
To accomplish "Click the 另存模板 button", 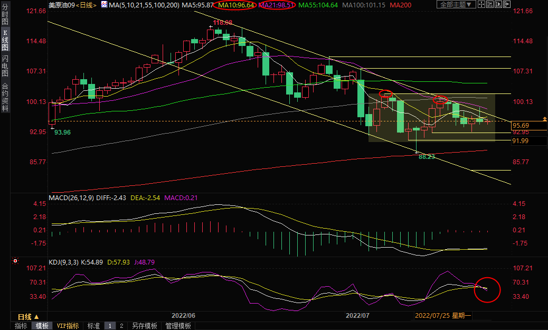I will point(145,326).
